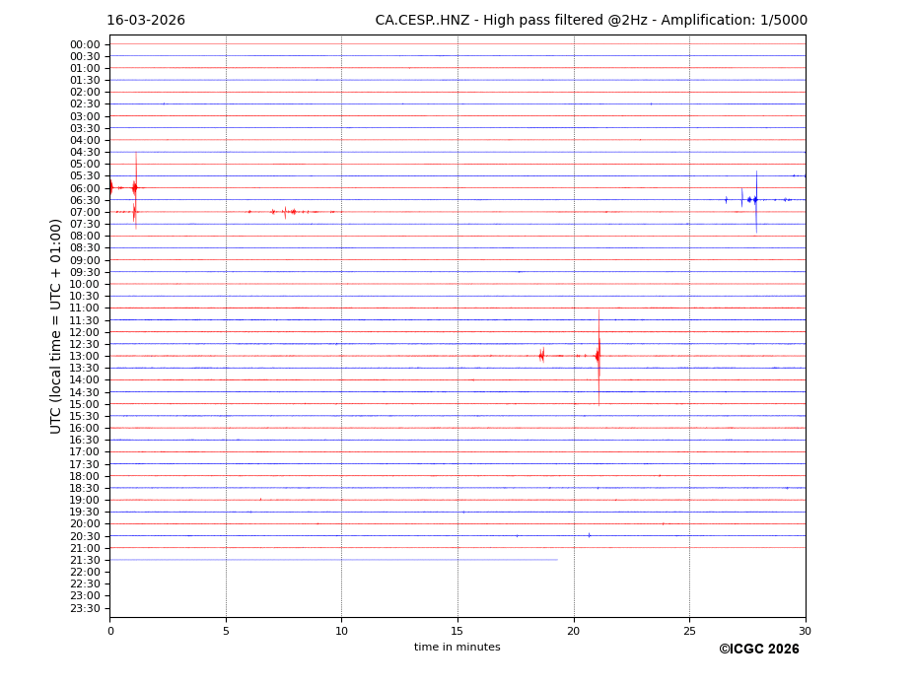Click the date title 16-03-2026
The image size is (914, 686).
pyautogui.click(x=146, y=21)
